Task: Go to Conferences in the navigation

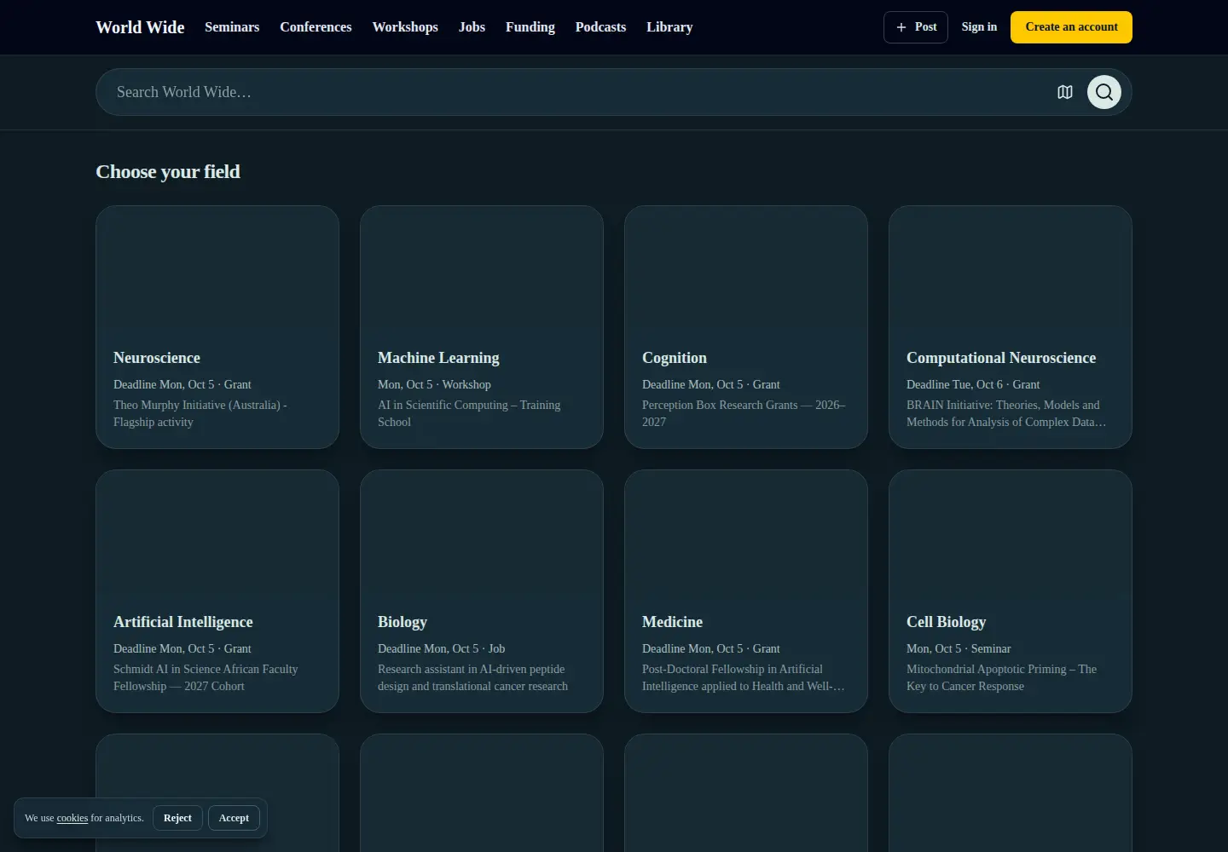Action: click(x=316, y=27)
